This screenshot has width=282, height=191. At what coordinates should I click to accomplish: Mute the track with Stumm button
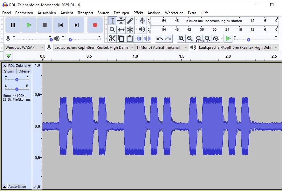(x=9, y=71)
